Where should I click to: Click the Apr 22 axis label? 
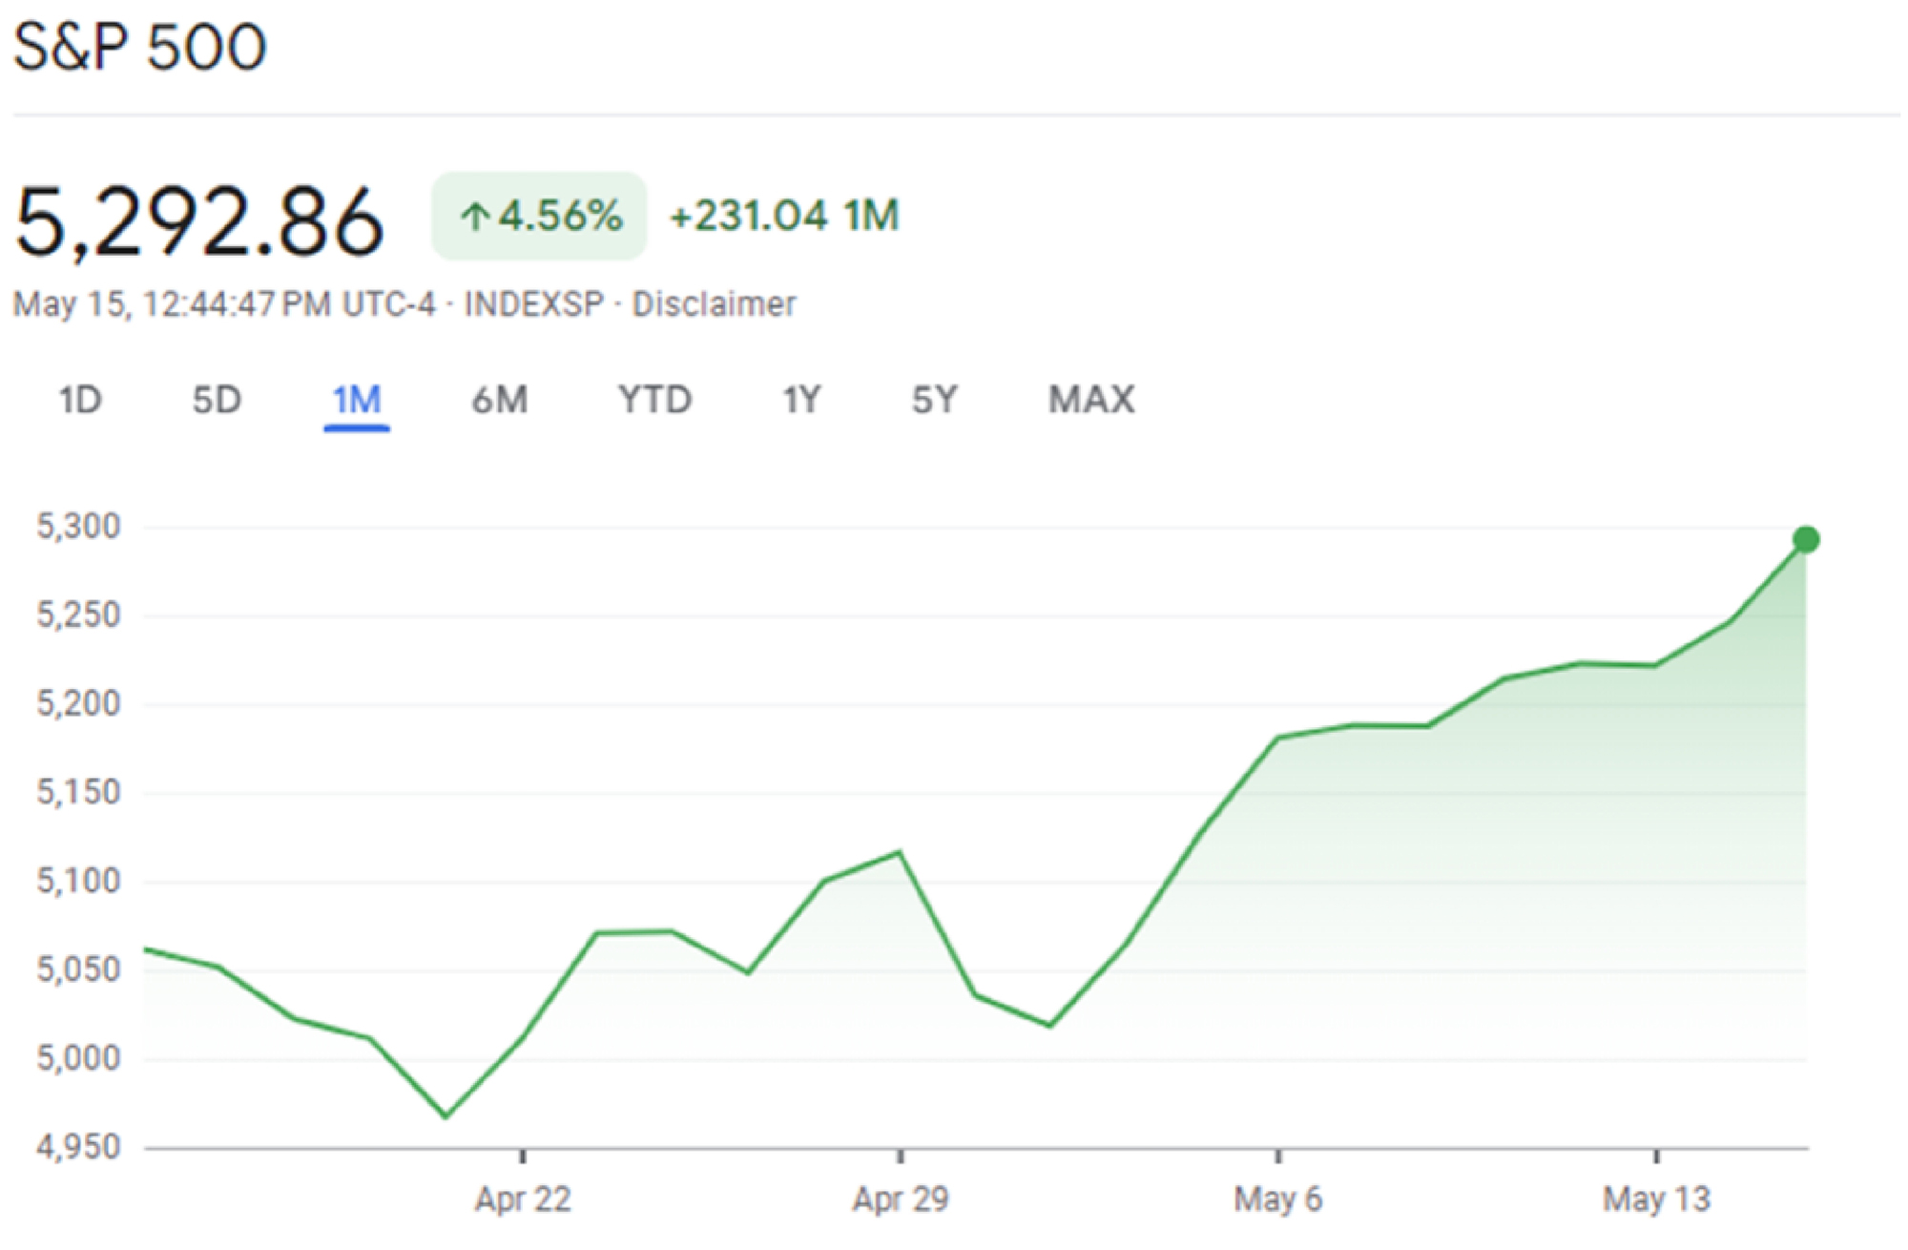[x=523, y=1198]
